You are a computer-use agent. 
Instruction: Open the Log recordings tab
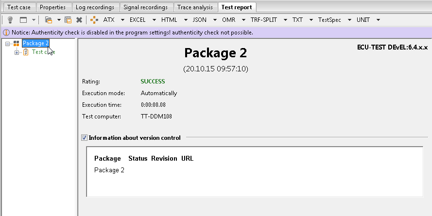(x=95, y=7)
